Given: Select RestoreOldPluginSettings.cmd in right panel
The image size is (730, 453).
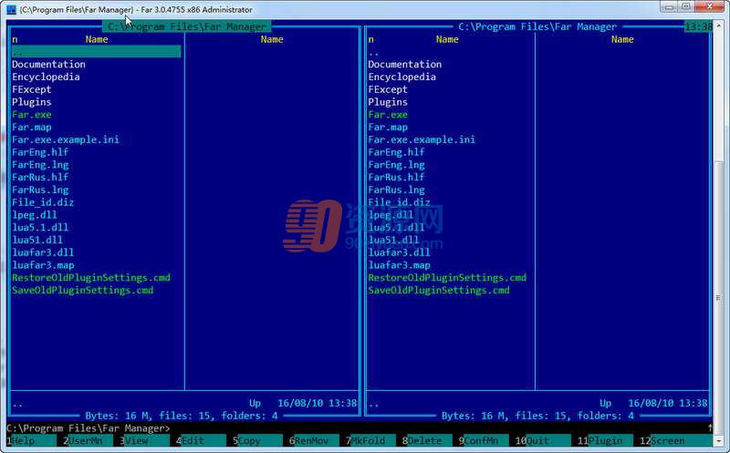Looking at the screenshot, I should click(x=447, y=278).
